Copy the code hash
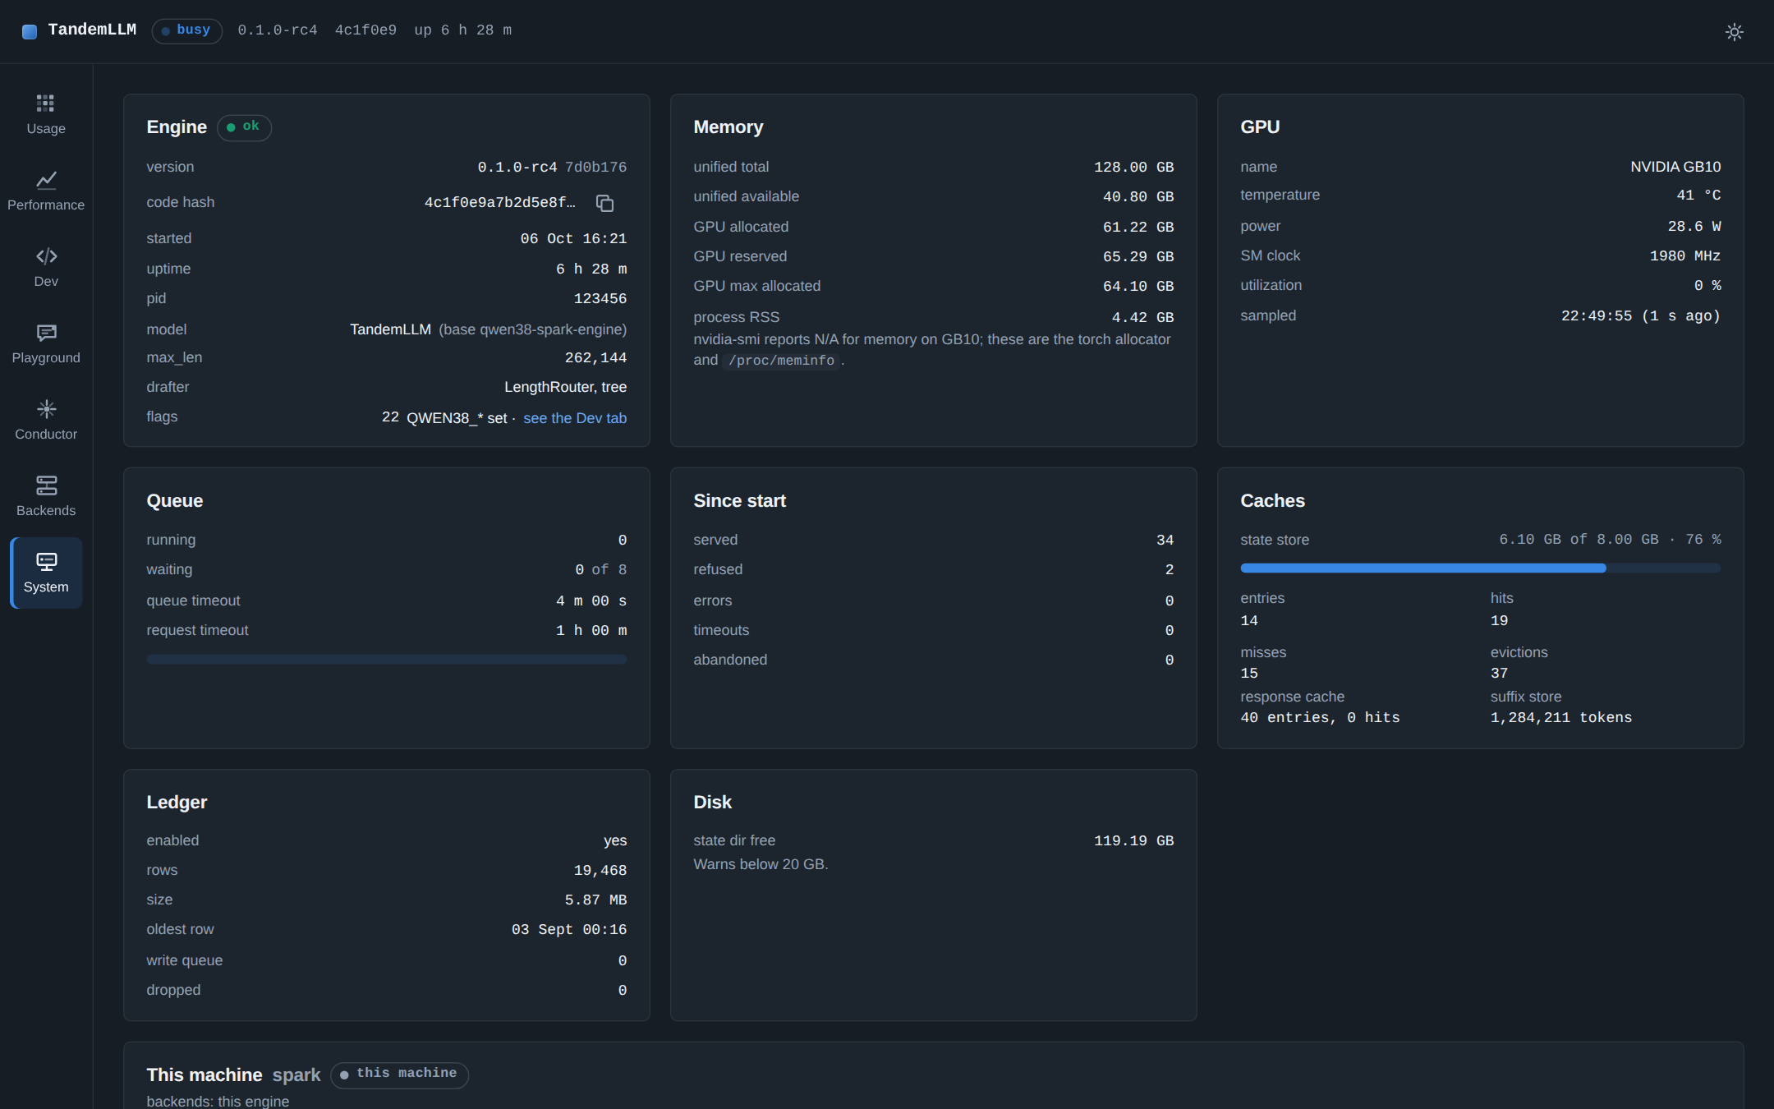The width and height of the screenshot is (1774, 1109). (604, 203)
